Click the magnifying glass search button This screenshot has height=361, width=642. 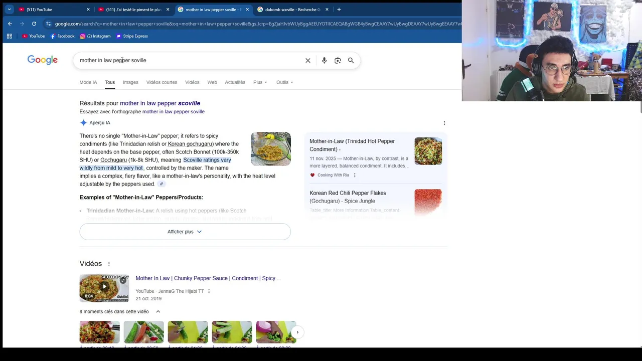pyautogui.click(x=351, y=60)
